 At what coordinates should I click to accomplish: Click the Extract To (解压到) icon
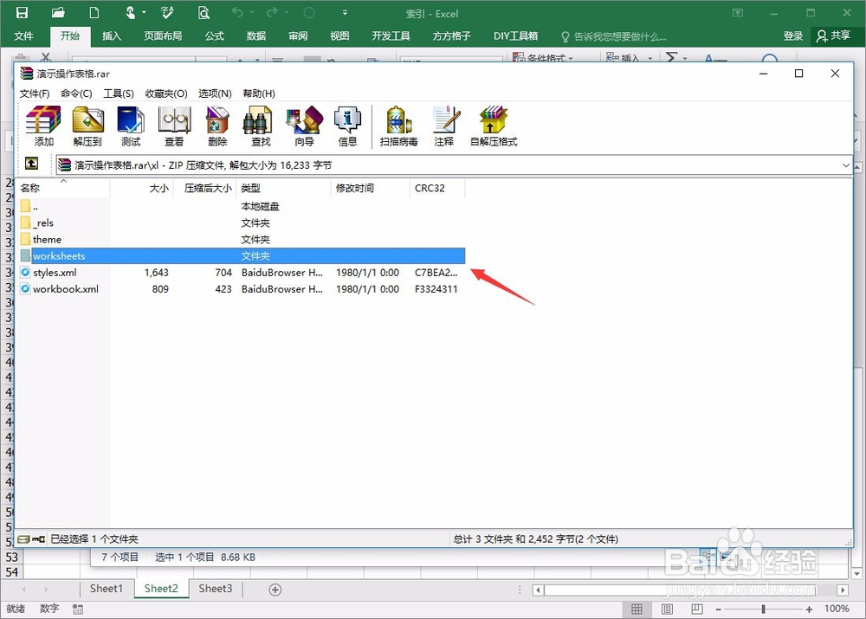pyautogui.click(x=87, y=126)
